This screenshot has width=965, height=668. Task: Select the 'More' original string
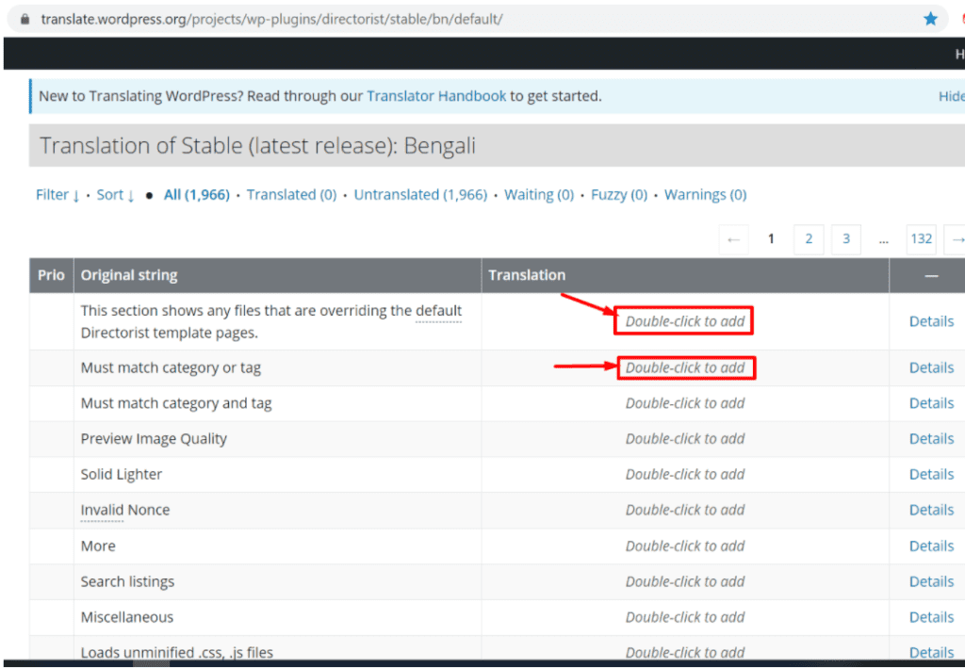pyautogui.click(x=98, y=546)
